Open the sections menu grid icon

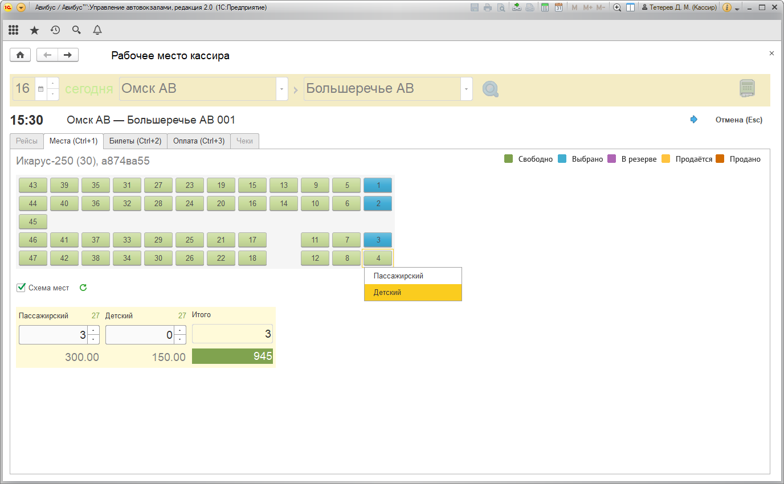click(x=14, y=30)
